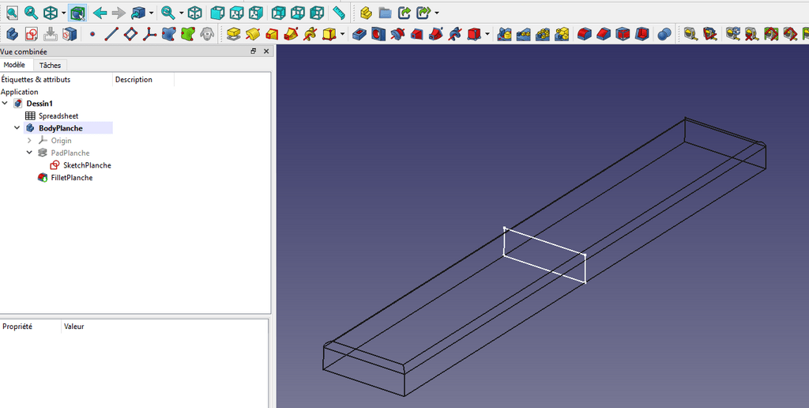Open the link navigation dropdown arrow
This screenshot has width=809, height=408.
(151, 13)
